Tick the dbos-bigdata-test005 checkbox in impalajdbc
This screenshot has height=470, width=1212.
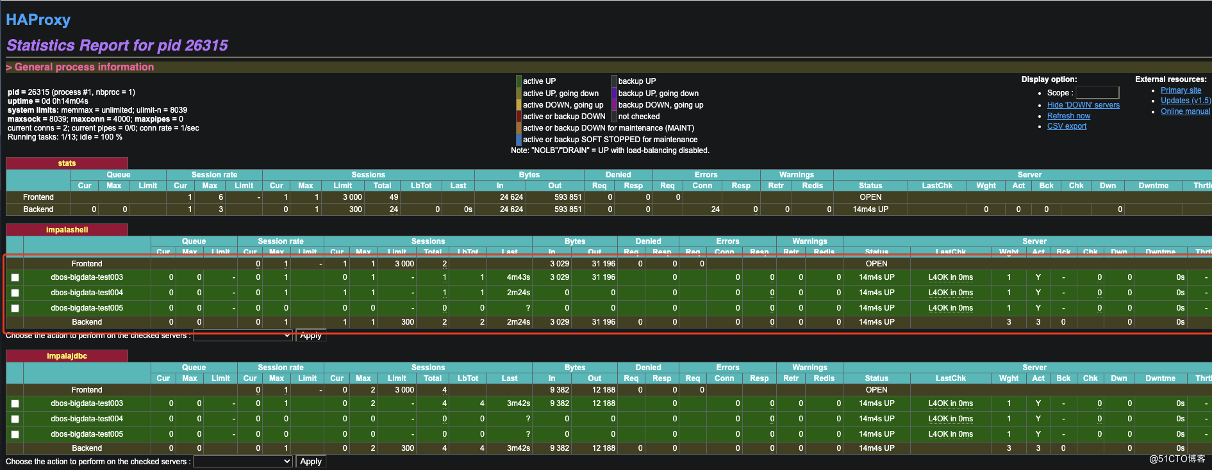(x=15, y=435)
